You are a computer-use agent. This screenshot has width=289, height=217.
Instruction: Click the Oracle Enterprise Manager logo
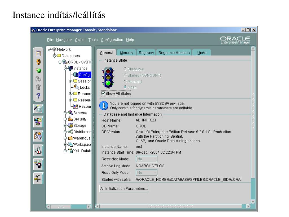tap(235, 40)
